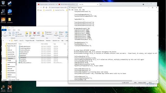Open Notepad File menu
The height and width of the screenshot is (93, 166).
70,10
